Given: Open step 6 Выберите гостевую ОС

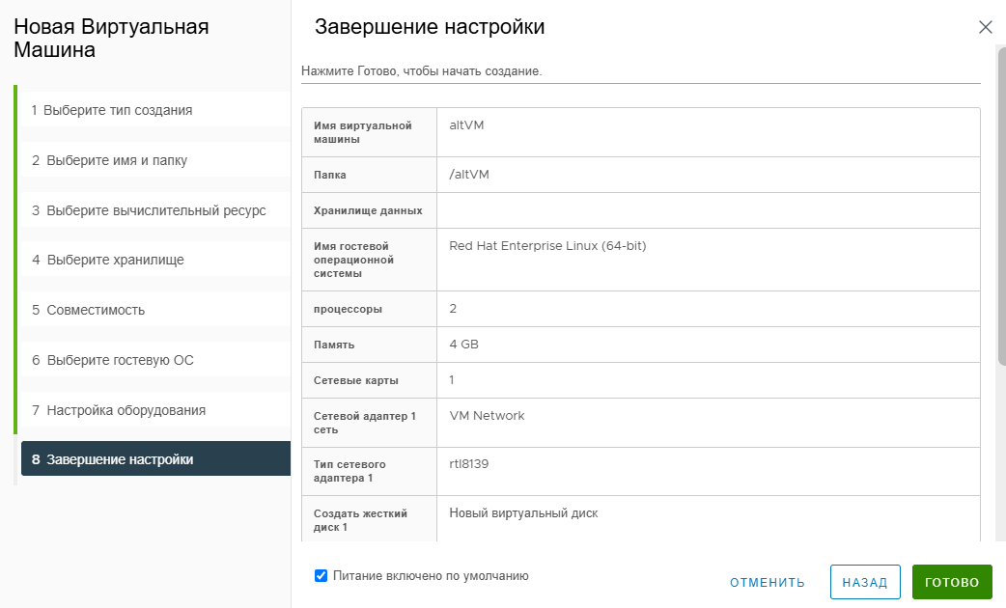Looking at the screenshot, I should pos(155,359).
